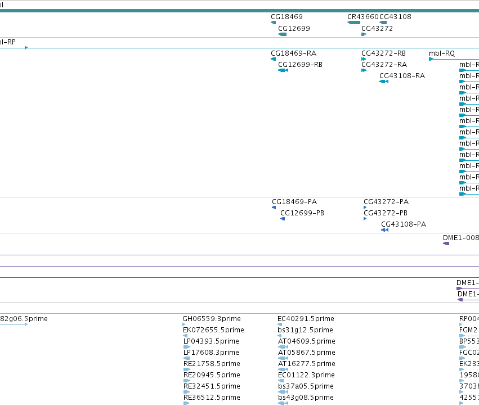
Task: Open the mbl-RQ transcript label
Action: (442, 53)
